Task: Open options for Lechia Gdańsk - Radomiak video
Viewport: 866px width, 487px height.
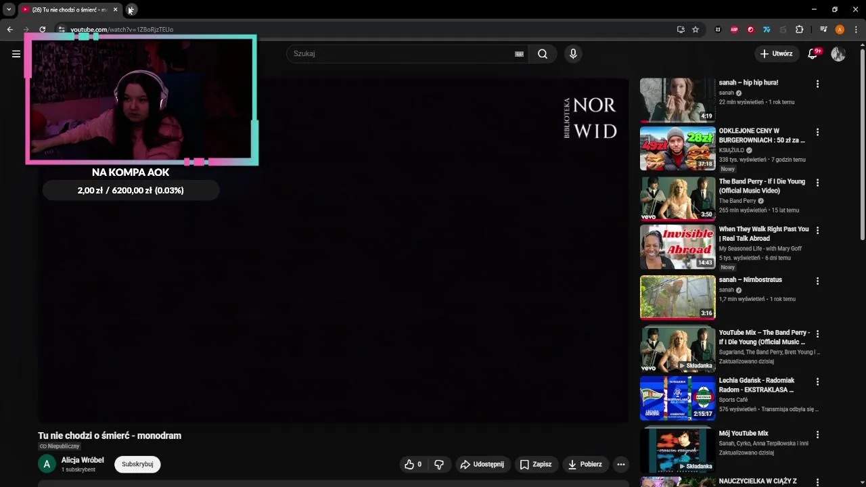Action: (x=817, y=381)
